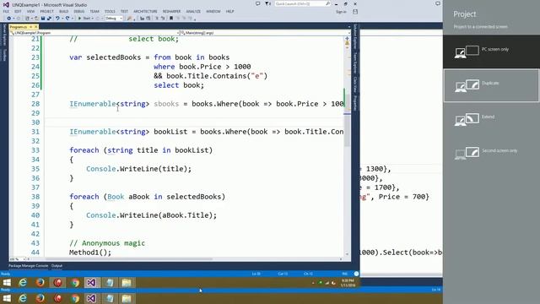Click the Sign in link
Screen dimensions: 540x304
click(x=341, y=12)
